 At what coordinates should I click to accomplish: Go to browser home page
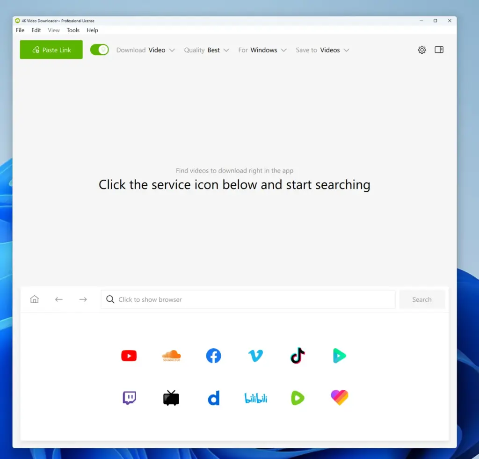[x=35, y=299]
